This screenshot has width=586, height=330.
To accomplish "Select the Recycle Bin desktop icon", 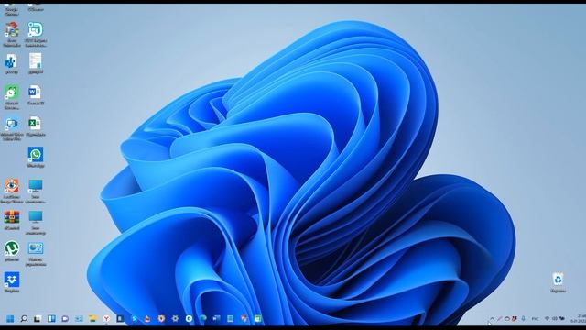I will 558,282.
